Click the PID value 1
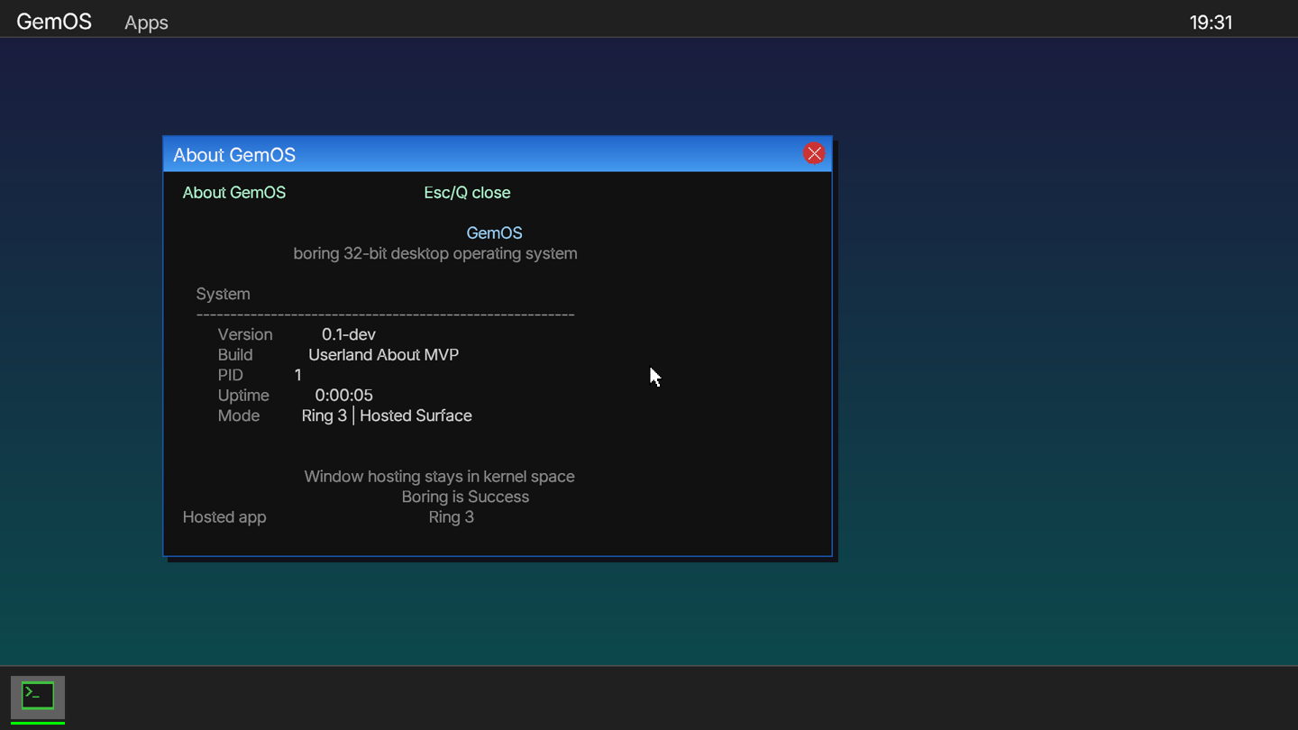 point(298,375)
